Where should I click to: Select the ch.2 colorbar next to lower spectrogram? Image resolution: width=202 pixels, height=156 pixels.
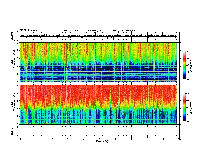(x=184, y=107)
